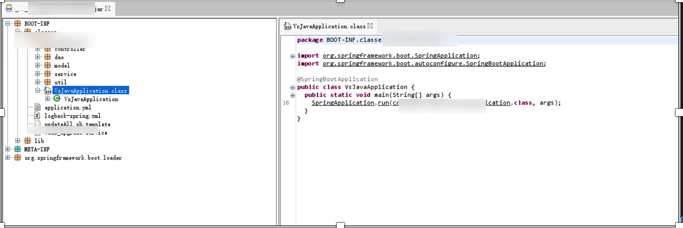
Task: Click the lib package icon
Action: point(27,141)
